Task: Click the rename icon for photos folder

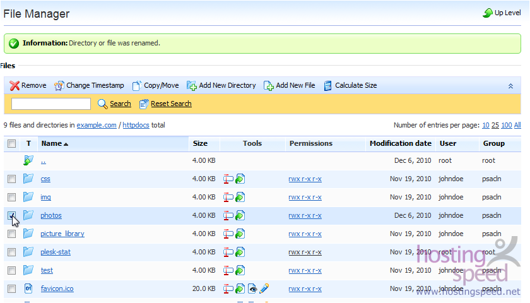Action: pos(228,215)
